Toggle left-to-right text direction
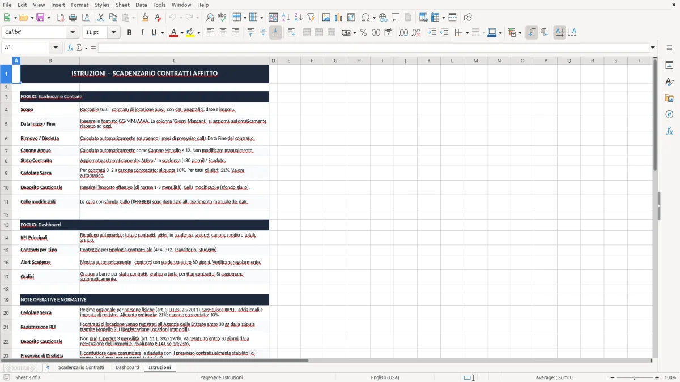 (x=532, y=33)
